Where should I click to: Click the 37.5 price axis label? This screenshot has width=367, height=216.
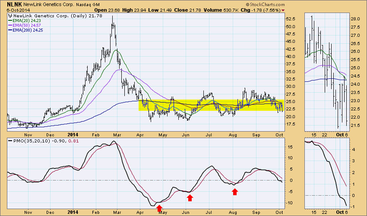[290, 64]
